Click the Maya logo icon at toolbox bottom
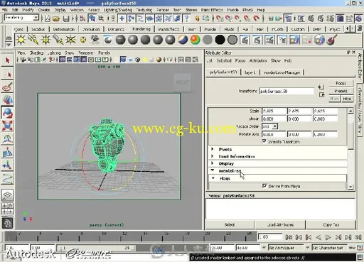Viewport: 364px width, 262px height. (7, 223)
